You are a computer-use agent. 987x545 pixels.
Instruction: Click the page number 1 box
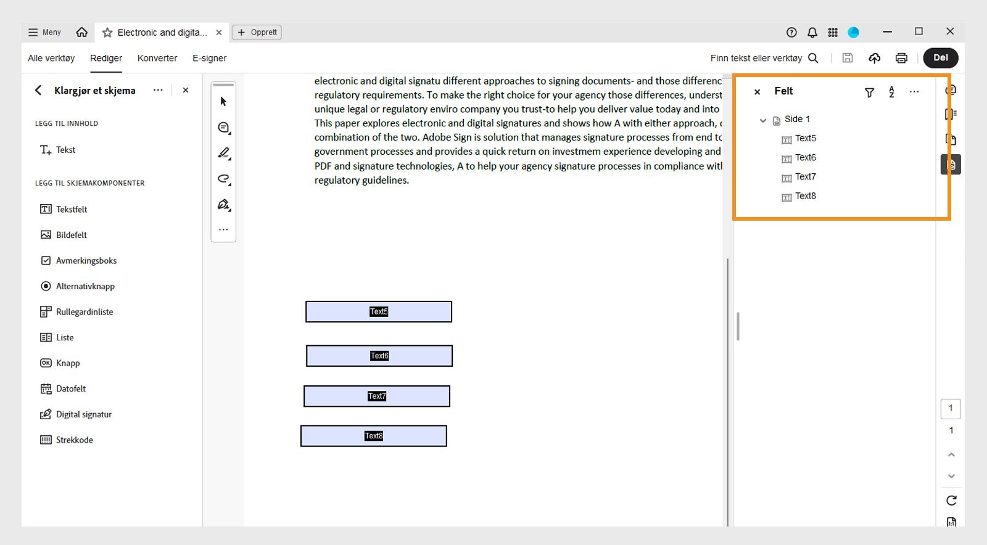pyautogui.click(x=951, y=409)
